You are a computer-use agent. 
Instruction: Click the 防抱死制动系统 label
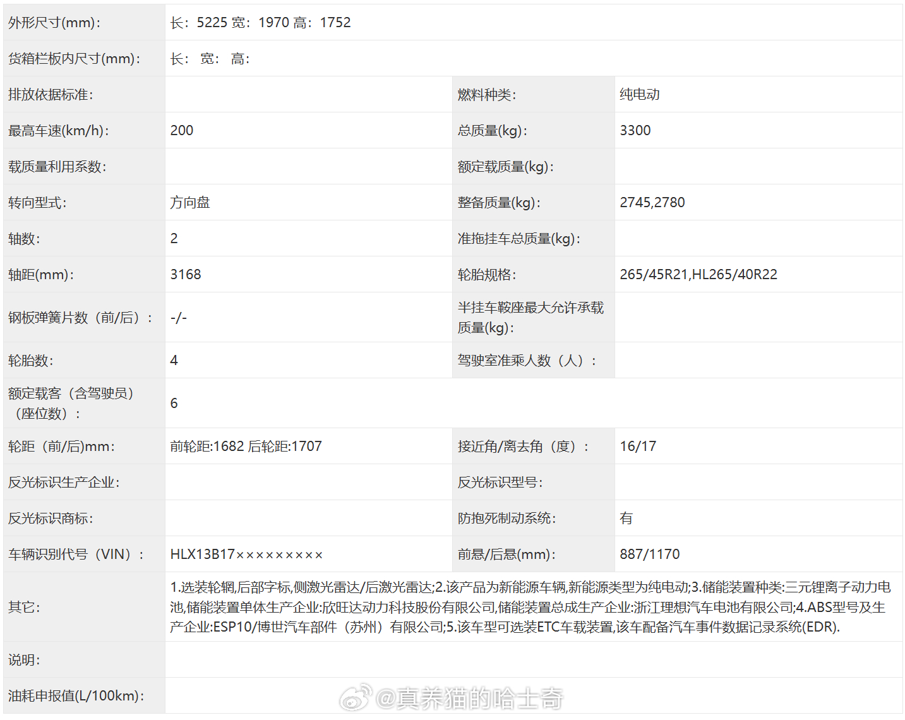click(x=506, y=519)
